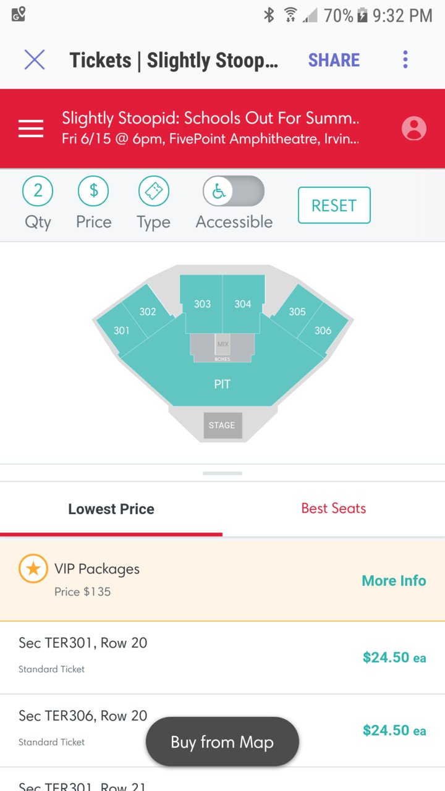The image size is (445, 791).
Task: Open the three-dot overflow menu
Action: 405,60
